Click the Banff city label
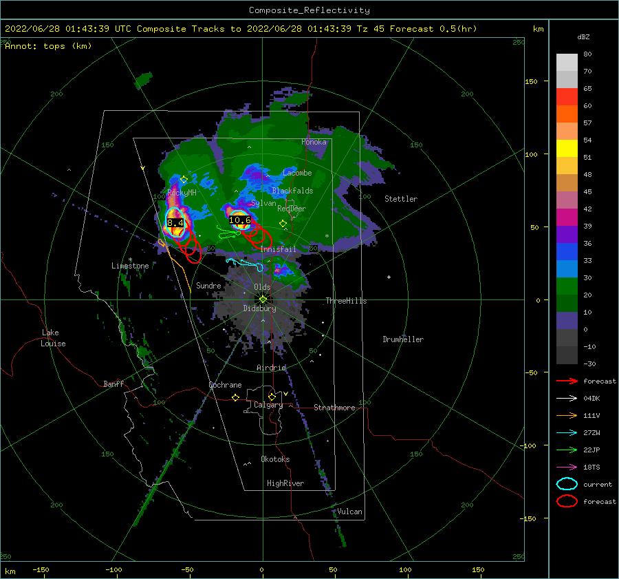The height and width of the screenshot is (579, 619). pos(113,383)
